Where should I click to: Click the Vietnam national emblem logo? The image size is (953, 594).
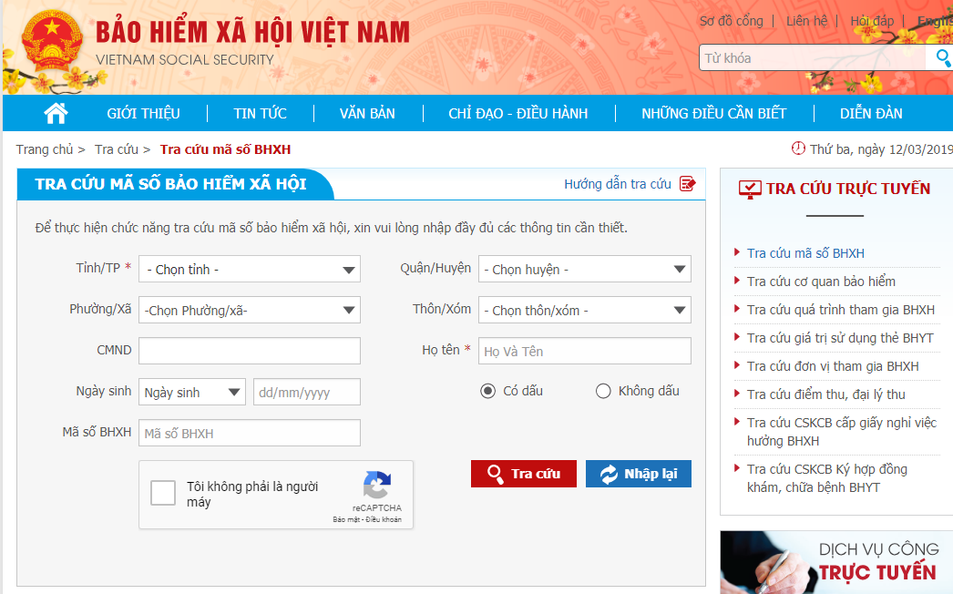click(x=52, y=43)
